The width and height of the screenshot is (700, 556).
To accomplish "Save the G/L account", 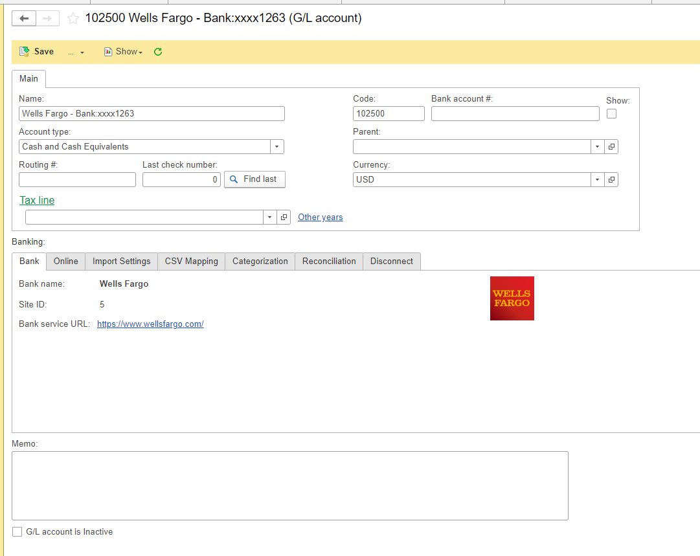I will (x=37, y=52).
